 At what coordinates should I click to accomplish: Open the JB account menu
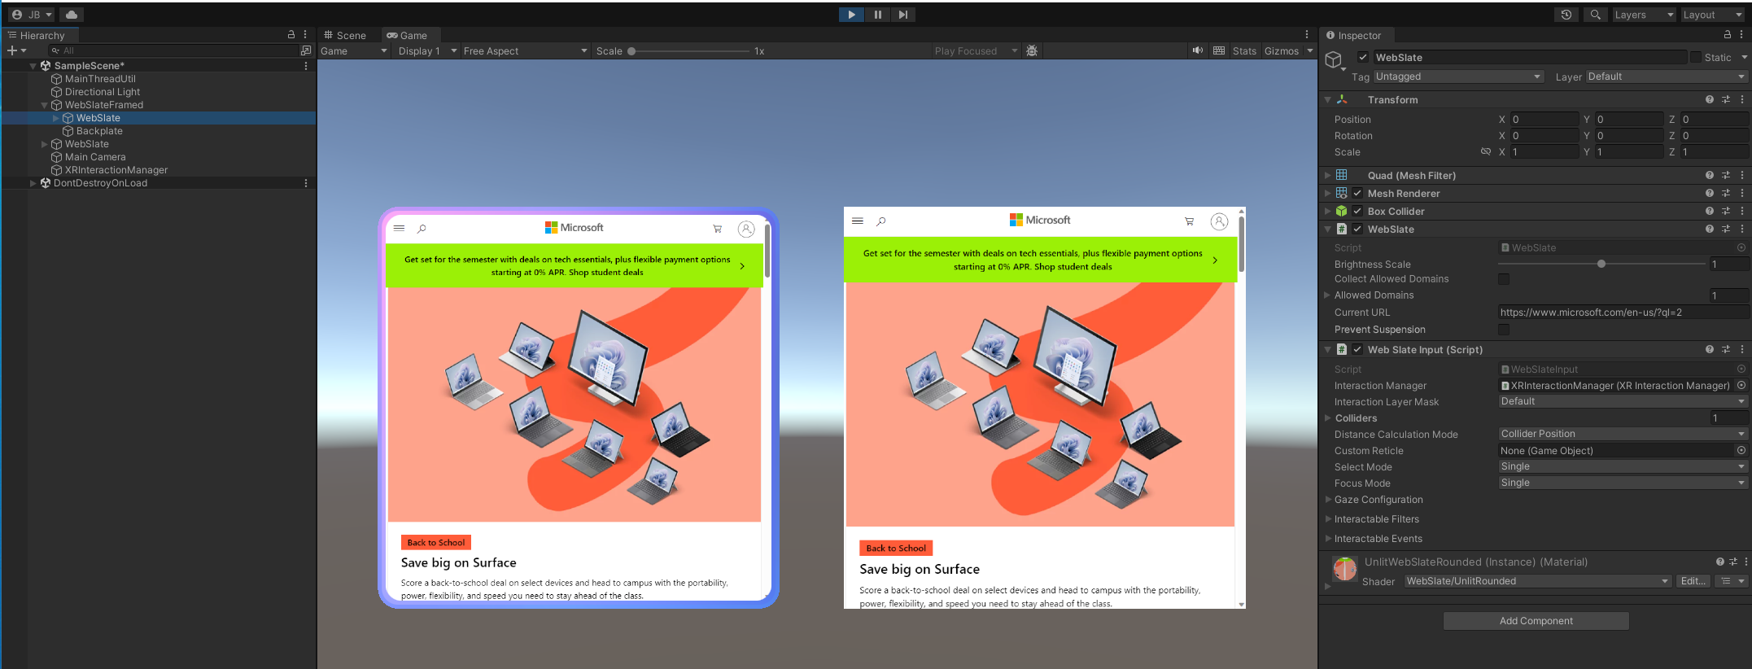(32, 15)
